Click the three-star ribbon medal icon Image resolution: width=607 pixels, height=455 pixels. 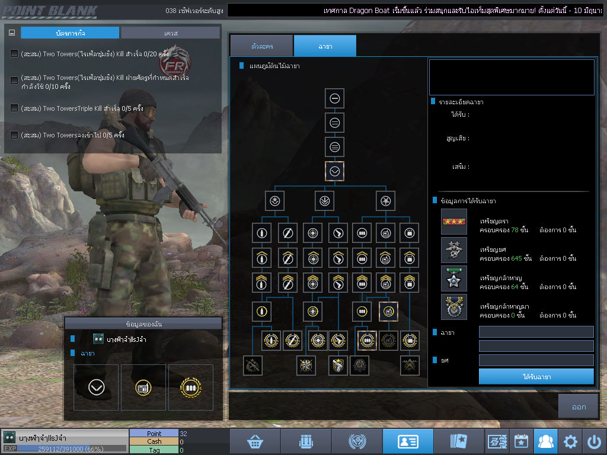(453, 222)
